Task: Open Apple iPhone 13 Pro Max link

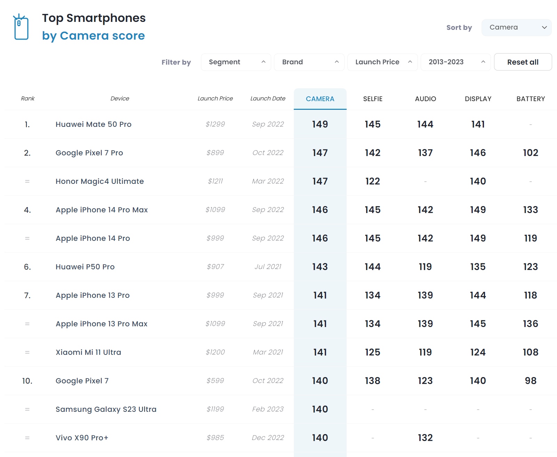Action: pos(102,324)
